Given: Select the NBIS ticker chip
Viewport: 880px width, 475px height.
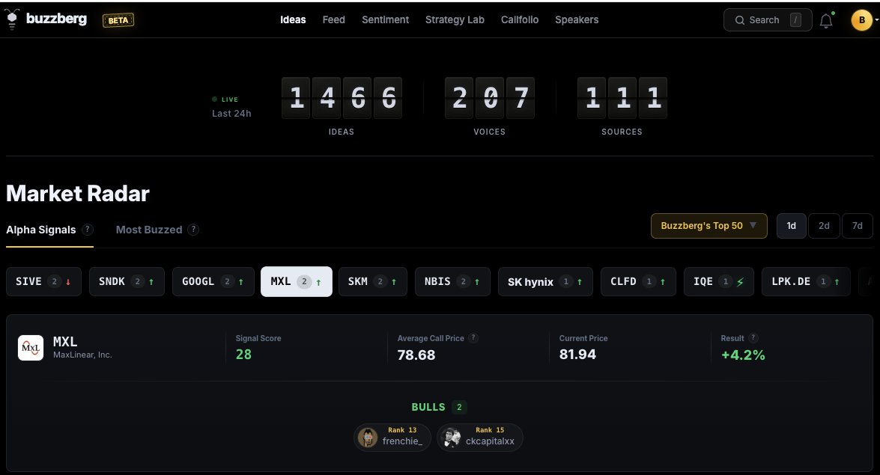Looking at the screenshot, I should coord(452,281).
